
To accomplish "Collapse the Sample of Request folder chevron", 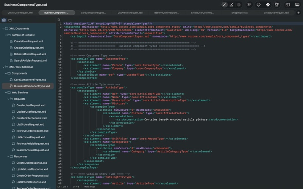I will click(6, 35).
